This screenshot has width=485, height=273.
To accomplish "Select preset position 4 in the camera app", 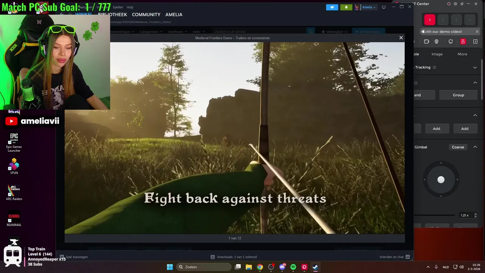I will (x=470, y=20).
